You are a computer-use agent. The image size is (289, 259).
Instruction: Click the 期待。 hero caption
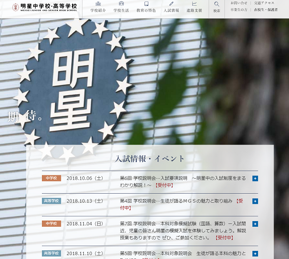(25, 116)
